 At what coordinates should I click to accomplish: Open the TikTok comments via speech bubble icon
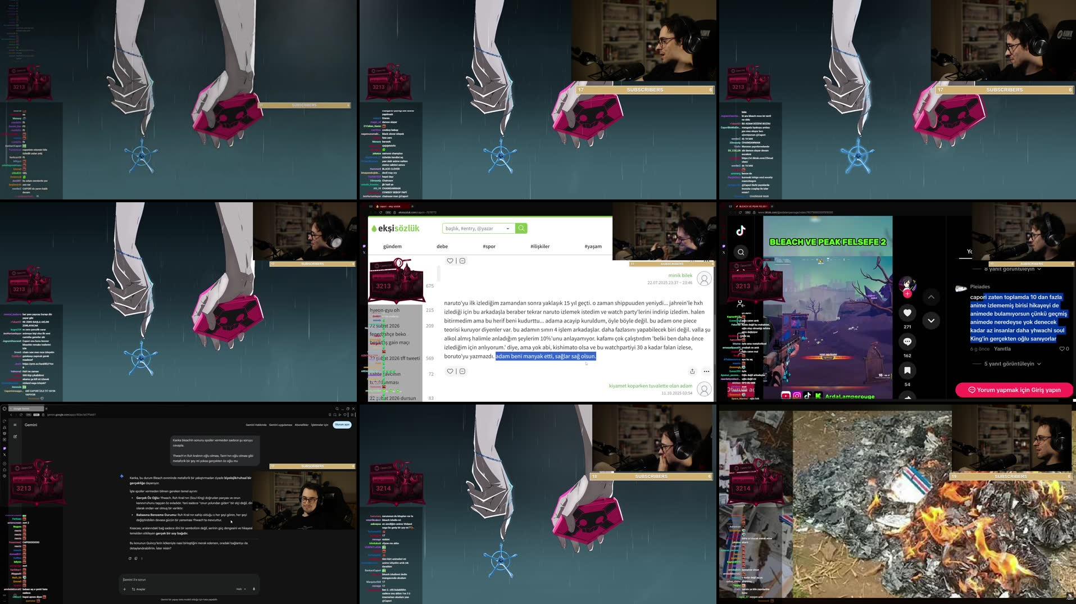pos(907,342)
